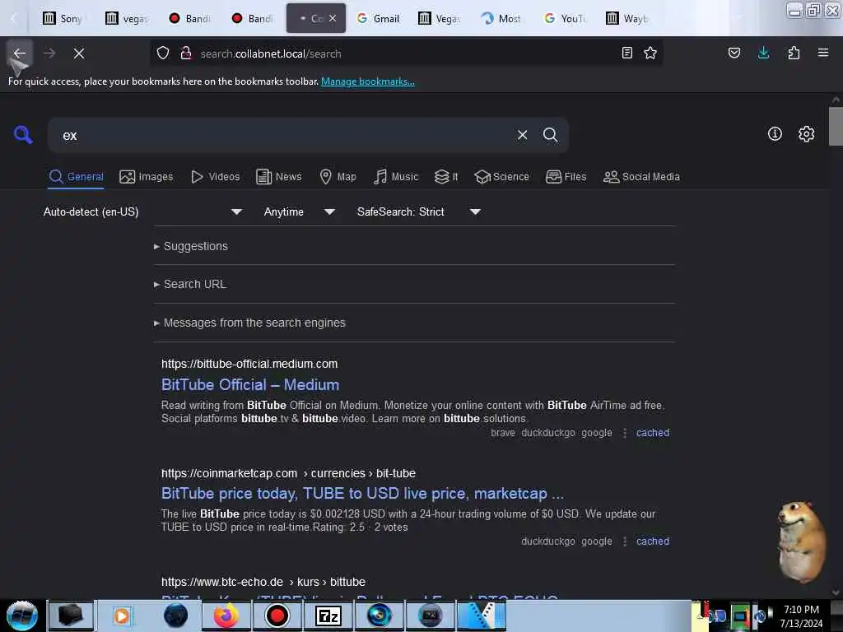Switch to the Social Media category
Viewport: 843px width, 632px height.
pos(641,177)
